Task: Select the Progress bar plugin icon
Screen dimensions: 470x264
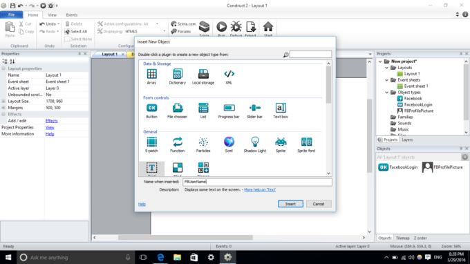Action: pyautogui.click(x=229, y=108)
